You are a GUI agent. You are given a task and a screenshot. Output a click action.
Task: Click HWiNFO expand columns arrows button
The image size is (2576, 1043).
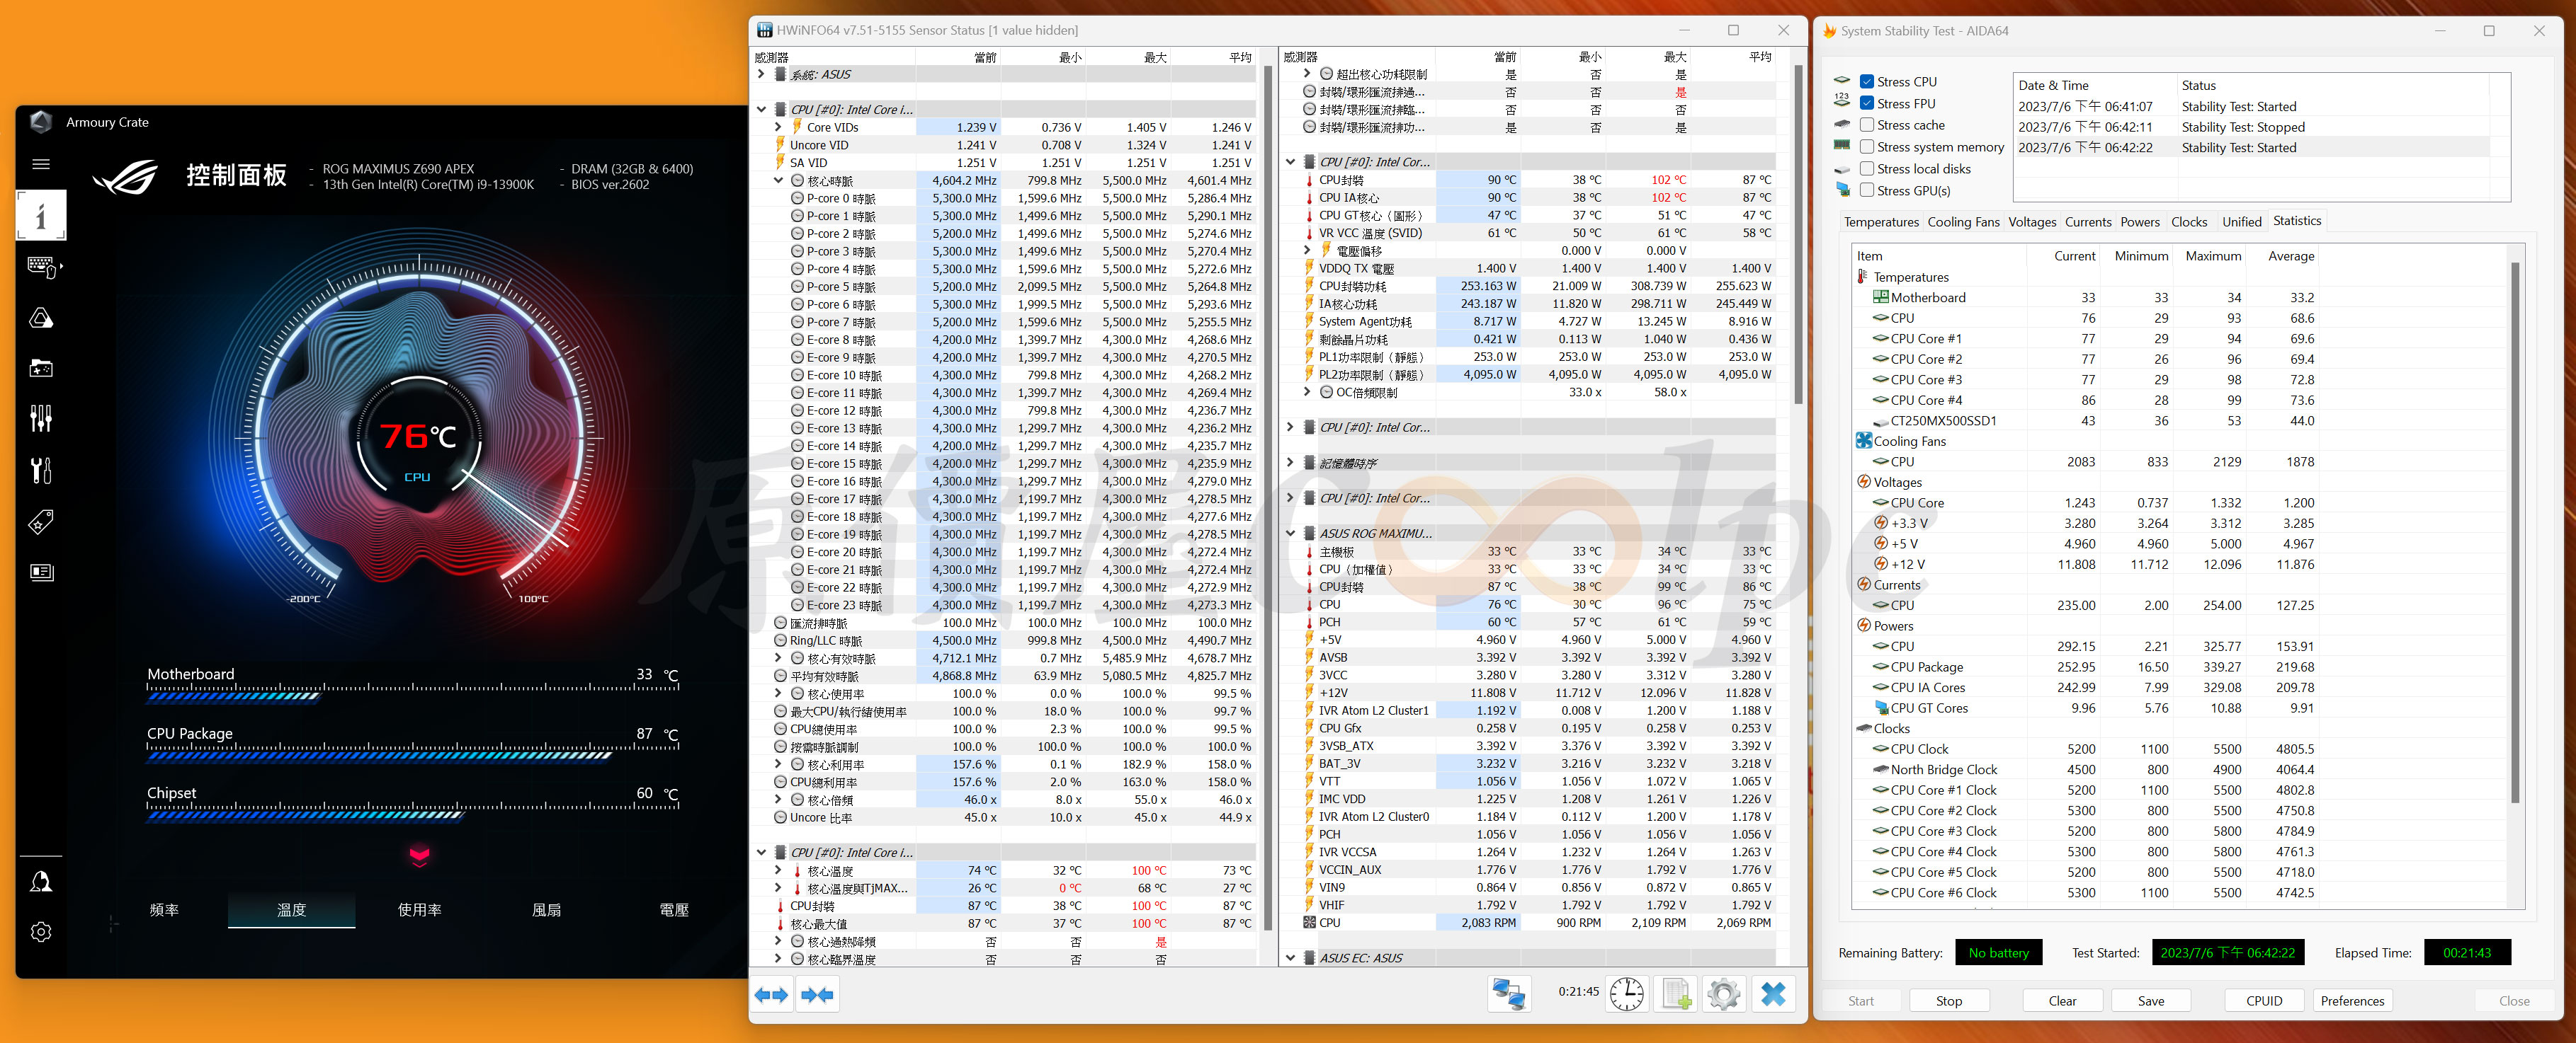click(771, 995)
